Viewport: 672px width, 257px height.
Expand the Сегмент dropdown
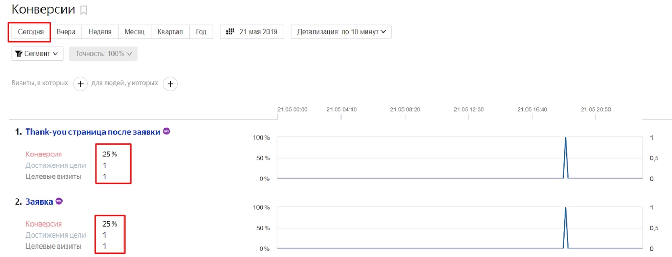(37, 53)
